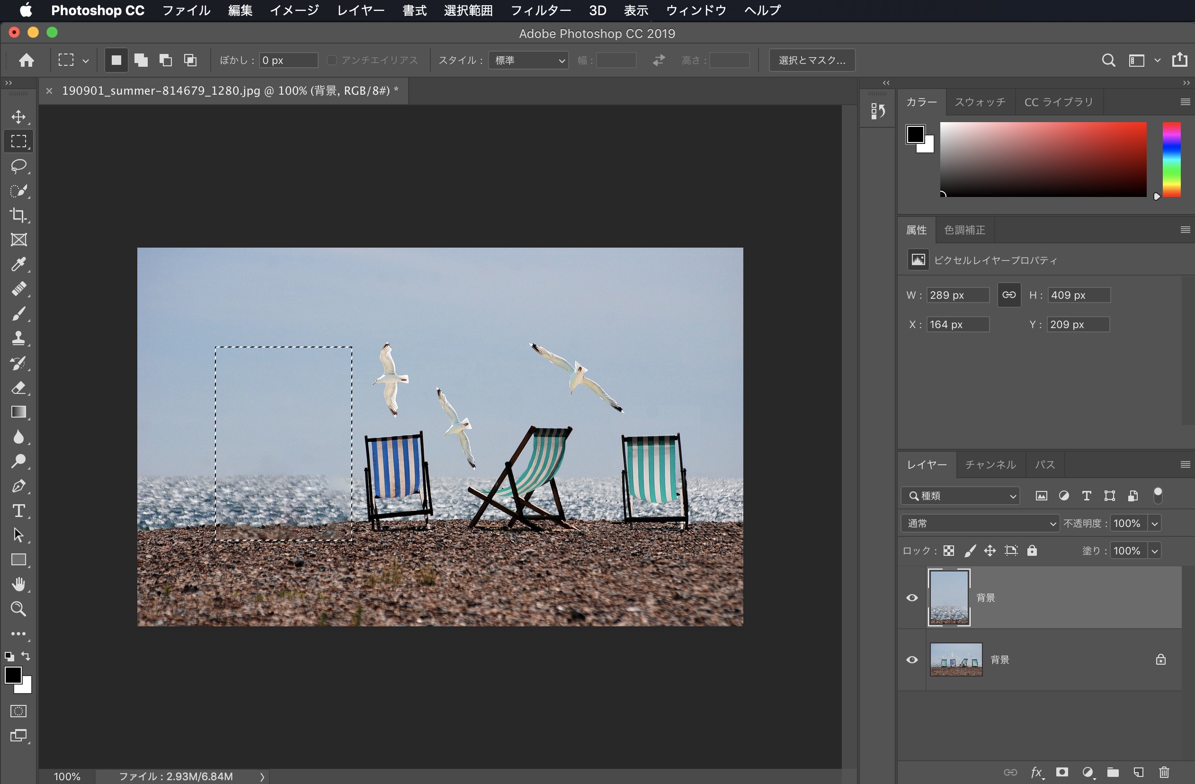
Task: Select the Clone Stamp tool
Action: pyautogui.click(x=18, y=338)
